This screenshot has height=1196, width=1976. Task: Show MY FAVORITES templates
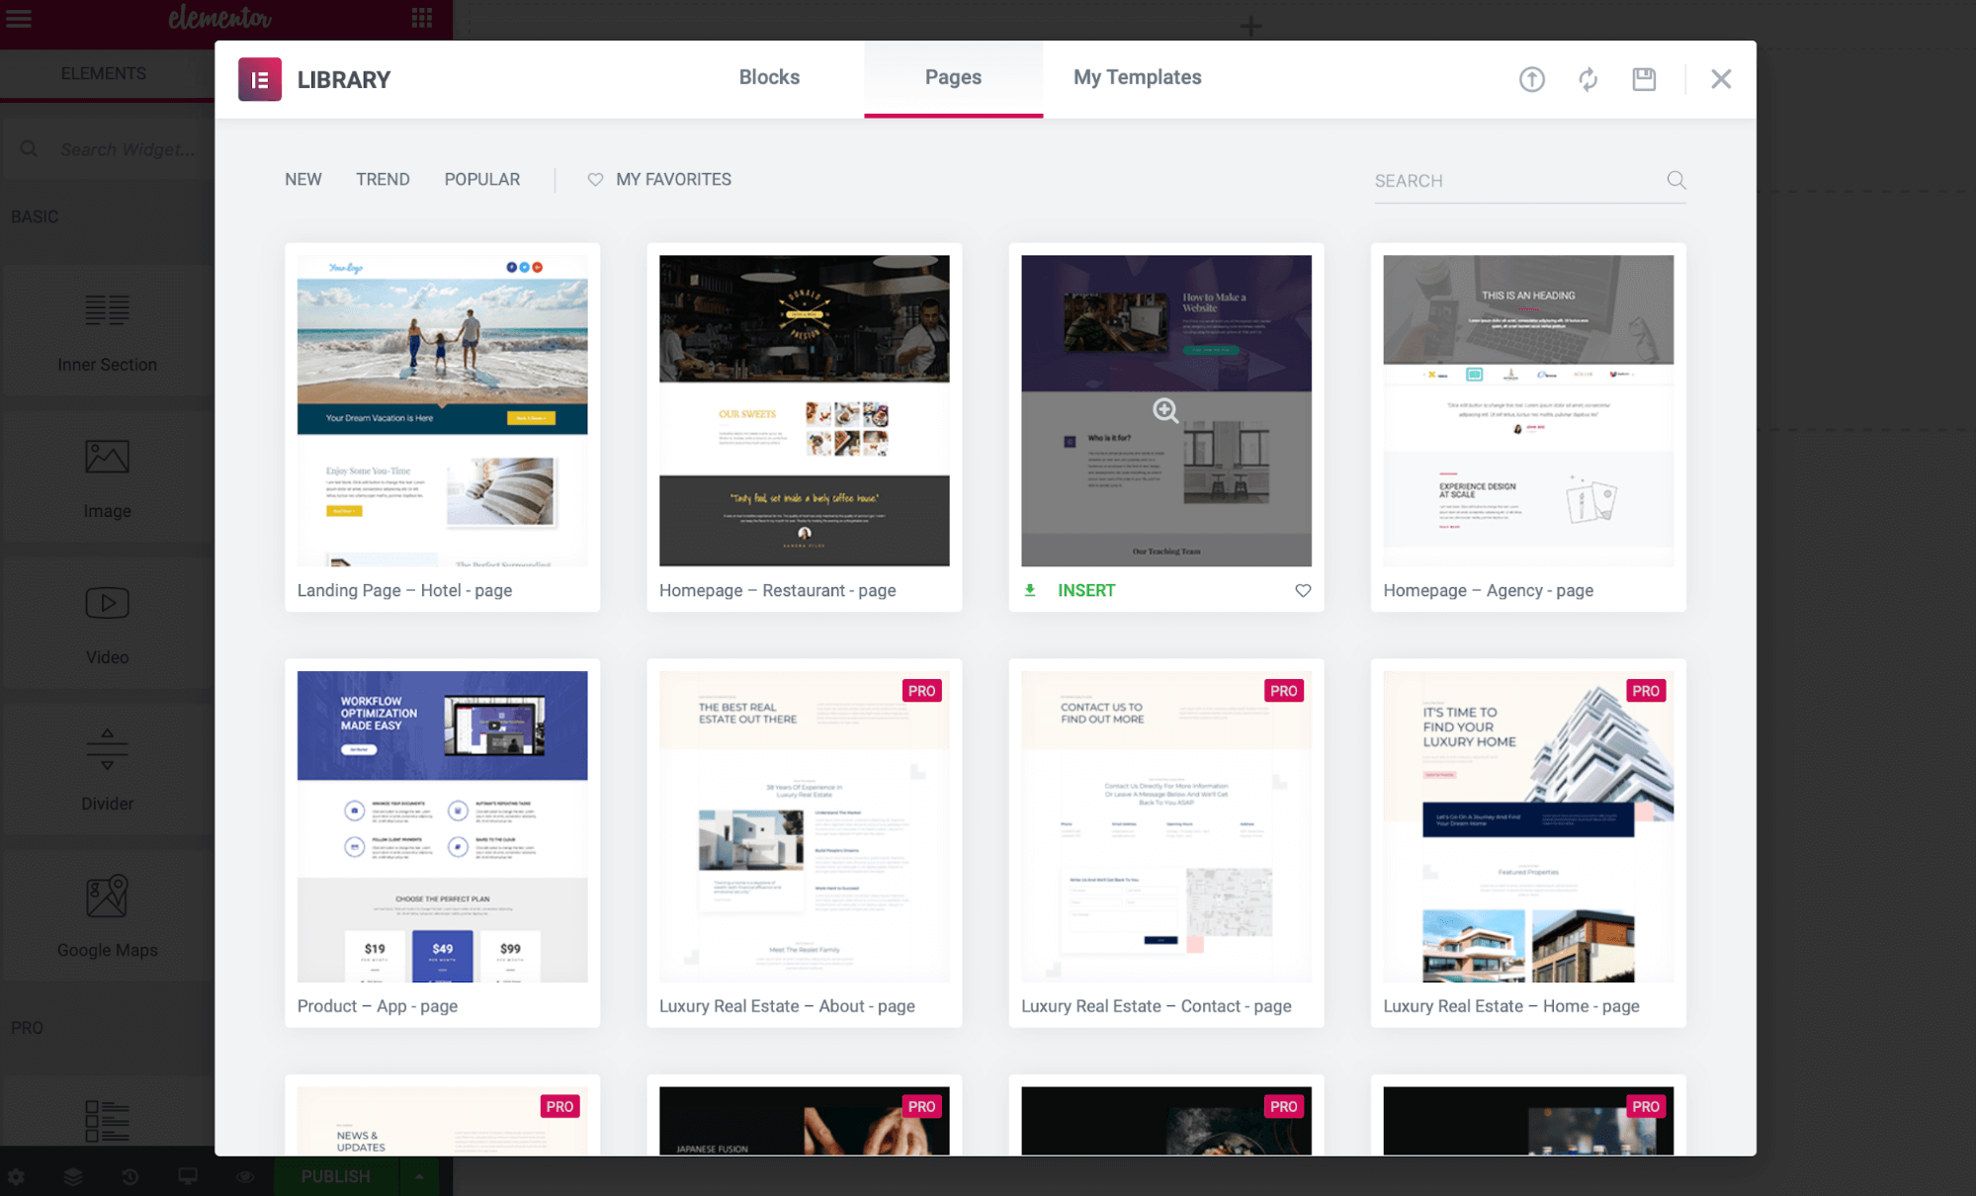[673, 180]
